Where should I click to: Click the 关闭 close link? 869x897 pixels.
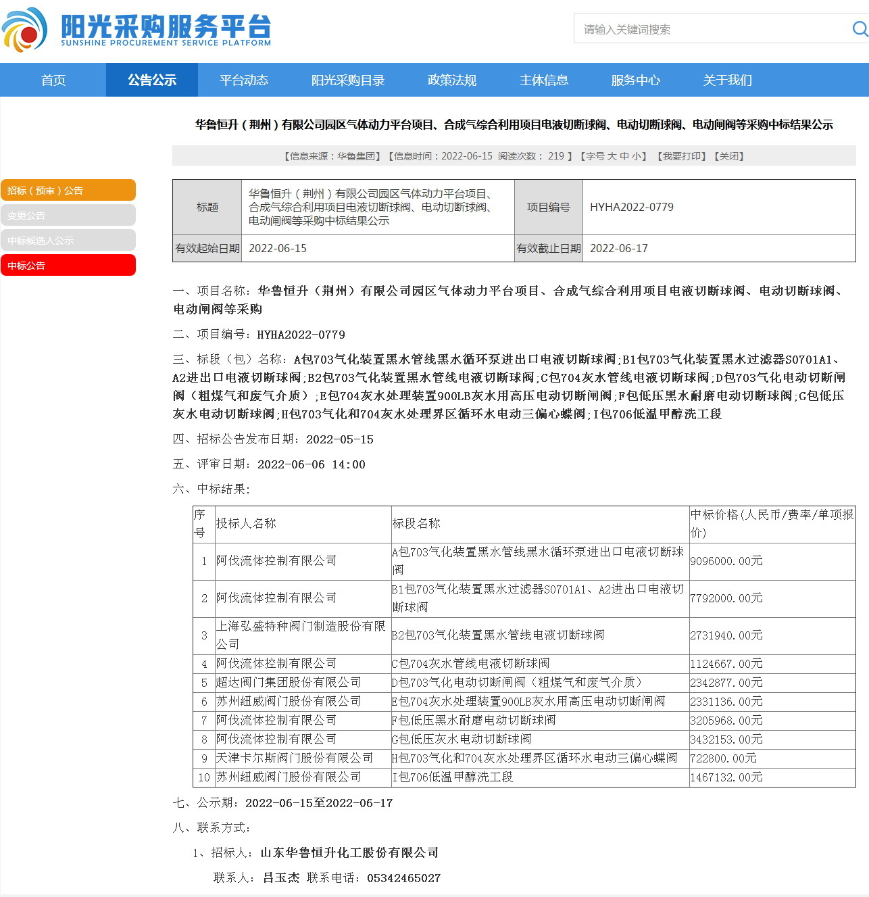coord(728,156)
